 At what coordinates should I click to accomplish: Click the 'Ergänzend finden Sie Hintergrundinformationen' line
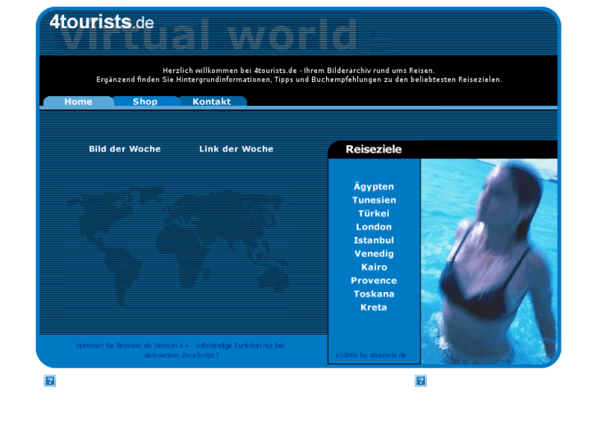click(299, 80)
